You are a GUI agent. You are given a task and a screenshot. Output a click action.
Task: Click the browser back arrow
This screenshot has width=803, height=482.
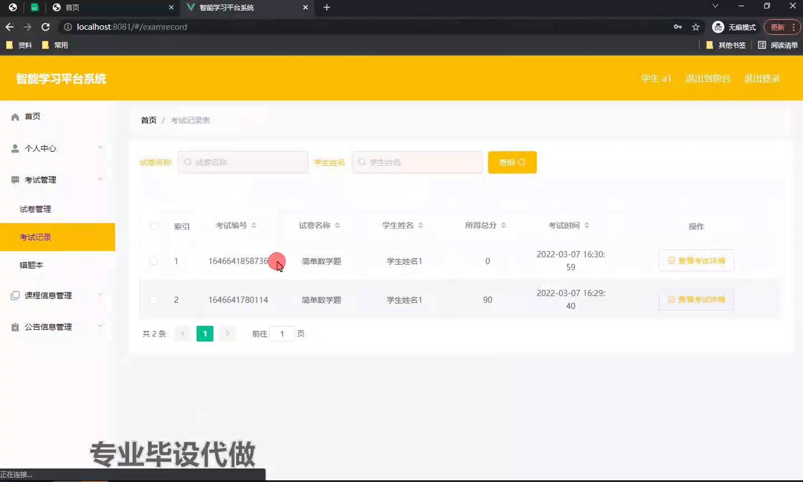9,27
